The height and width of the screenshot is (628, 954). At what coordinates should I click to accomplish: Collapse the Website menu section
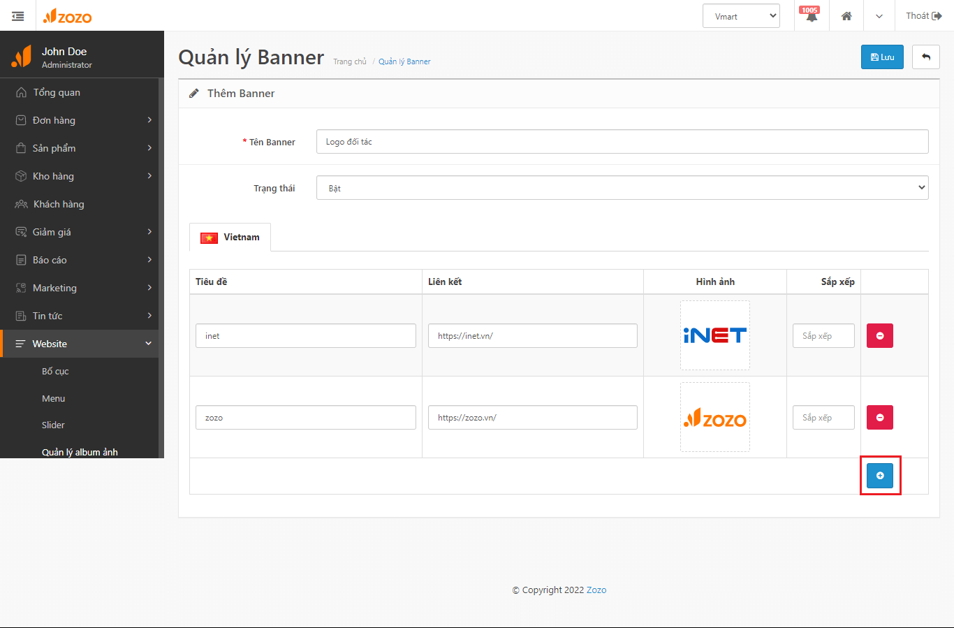148,344
